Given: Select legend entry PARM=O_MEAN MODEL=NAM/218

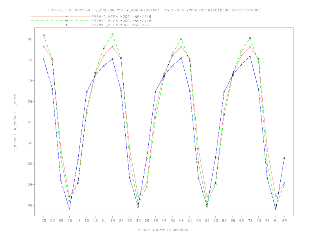Looking at the screenshot, I should [x=121, y=16].
